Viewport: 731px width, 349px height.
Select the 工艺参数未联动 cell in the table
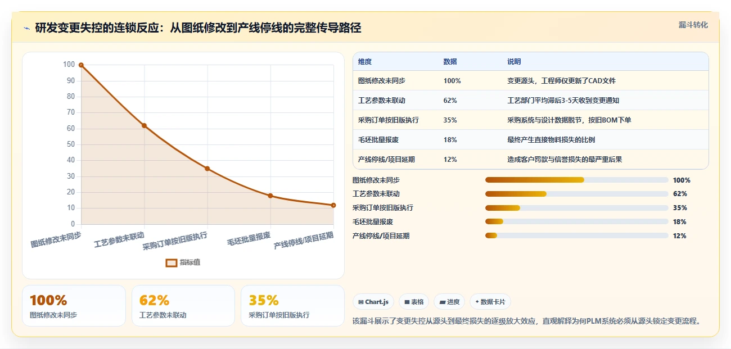(382, 101)
